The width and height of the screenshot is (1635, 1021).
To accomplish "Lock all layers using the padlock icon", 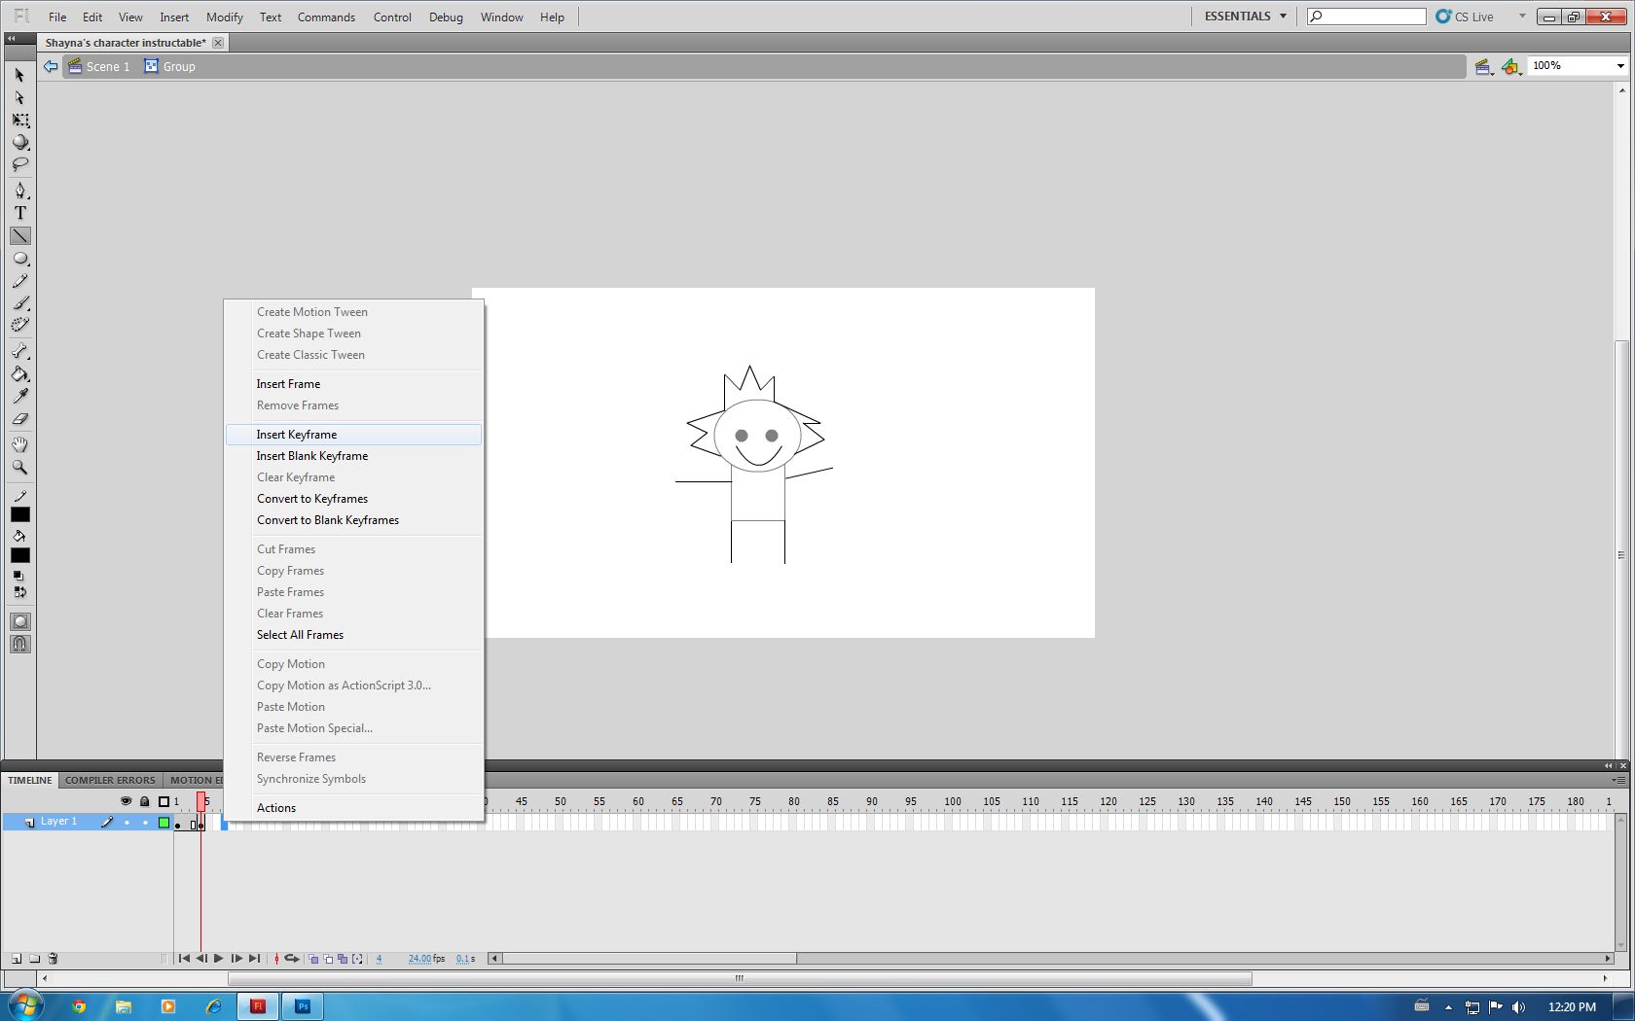I will (145, 800).
